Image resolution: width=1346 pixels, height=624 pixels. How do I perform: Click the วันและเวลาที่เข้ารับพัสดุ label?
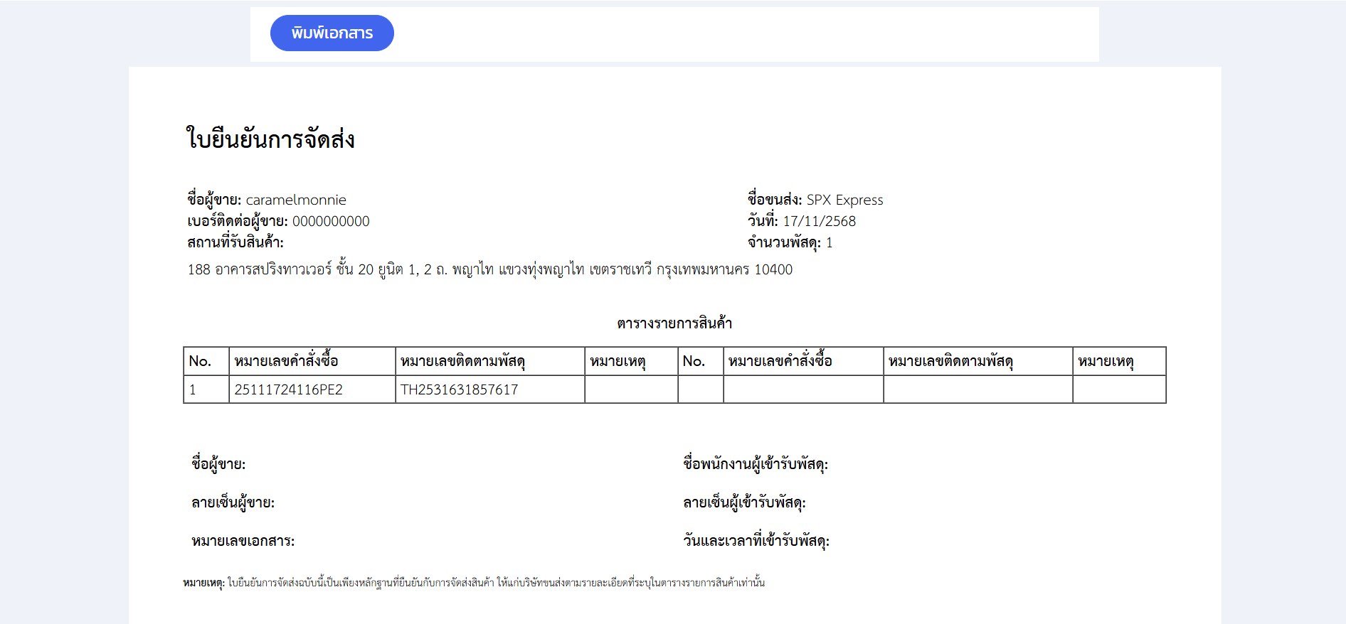point(756,542)
